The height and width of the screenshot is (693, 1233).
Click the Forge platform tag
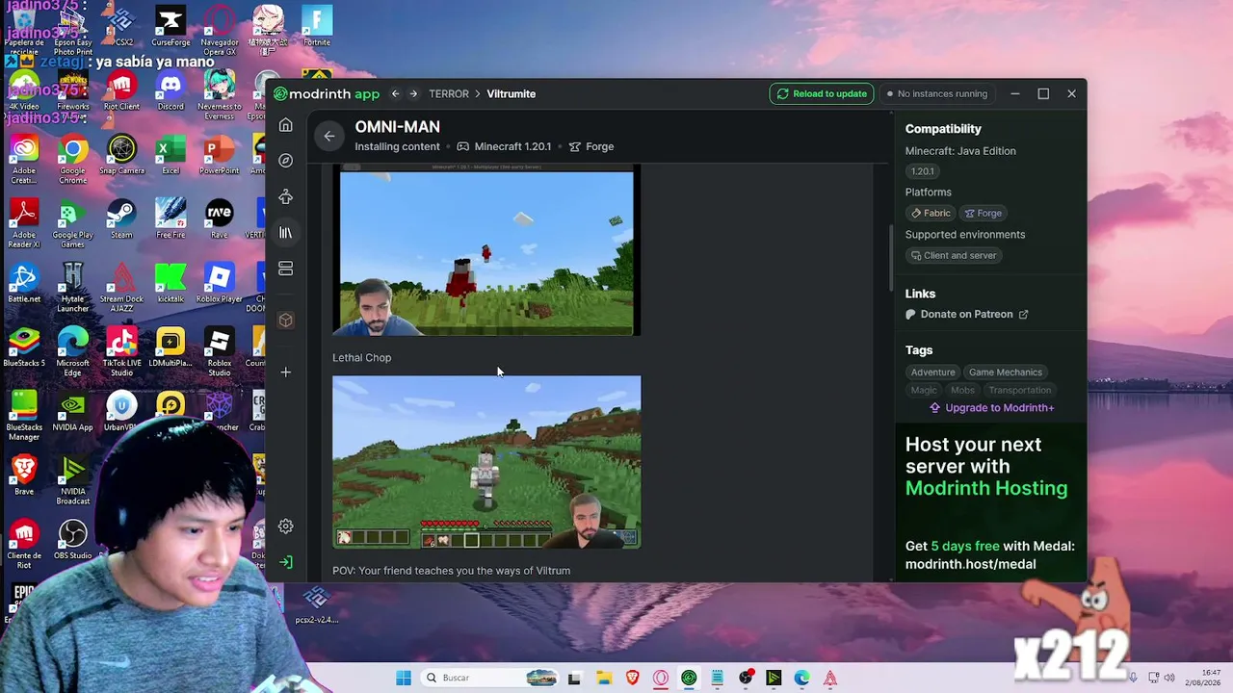(984, 213)
